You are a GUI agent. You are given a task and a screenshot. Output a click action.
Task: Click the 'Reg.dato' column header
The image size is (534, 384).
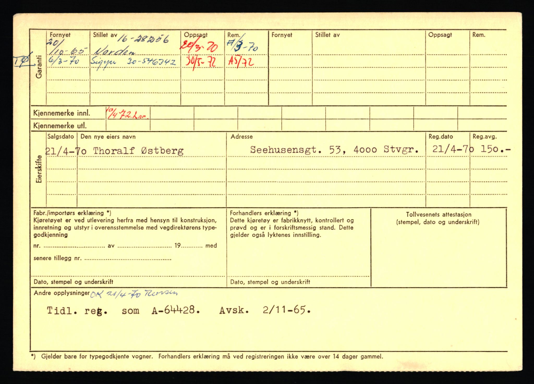point(441,137)
